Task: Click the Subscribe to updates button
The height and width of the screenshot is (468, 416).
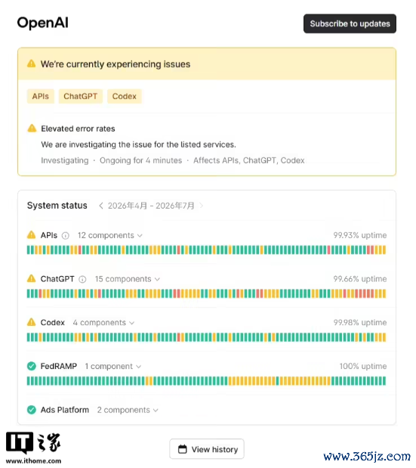Action: 350,23
